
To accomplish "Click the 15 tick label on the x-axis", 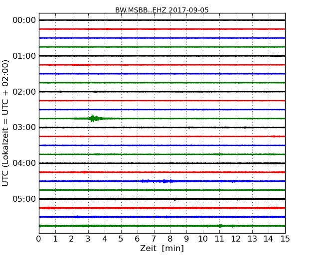I will tap(285, 239).
